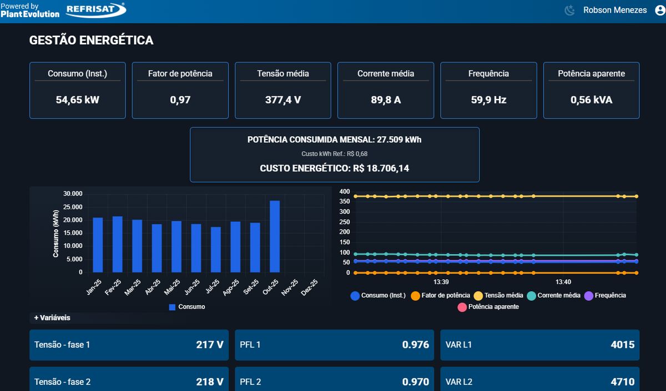The image size is (666, 391).
Task: Click the Out-25 consumption bar
Action: coord(275,236)
